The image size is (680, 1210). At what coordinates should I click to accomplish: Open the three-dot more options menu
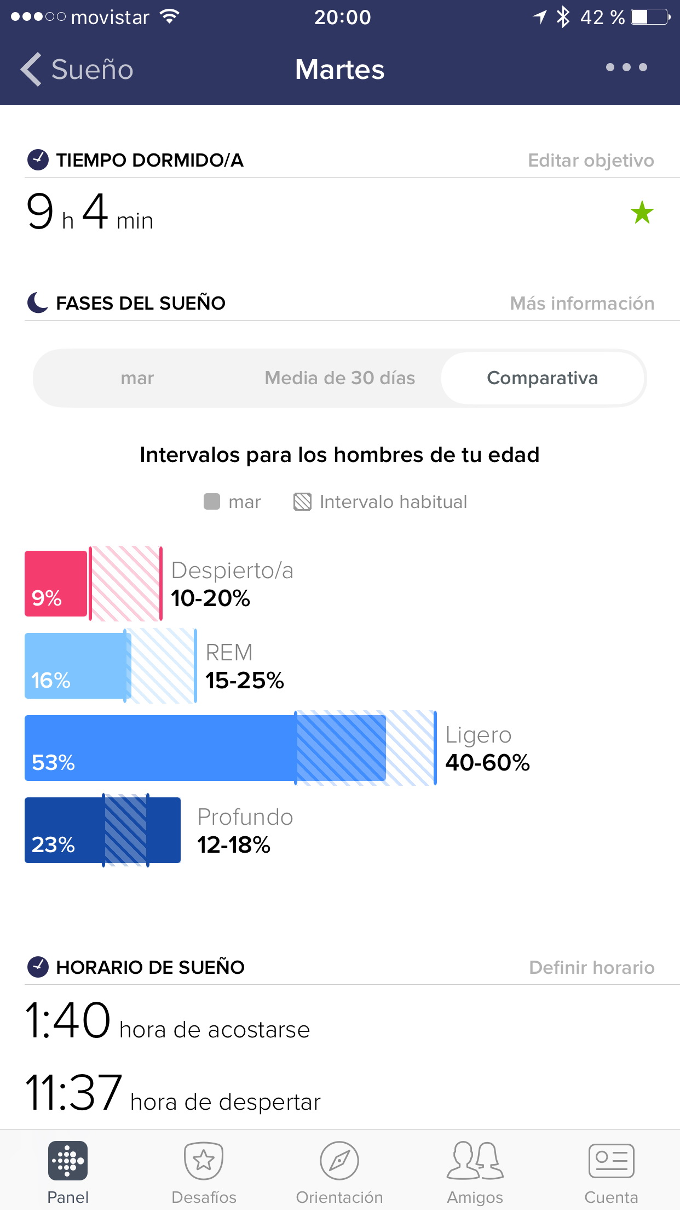(626, 67)
